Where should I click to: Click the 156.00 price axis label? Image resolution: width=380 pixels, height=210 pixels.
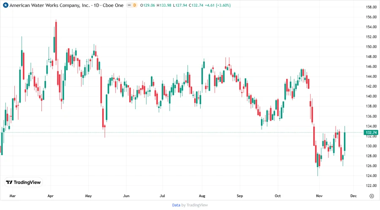tap(371, 17)
